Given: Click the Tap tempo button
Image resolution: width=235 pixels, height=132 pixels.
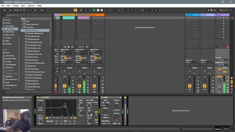Looking at the screenshot, I should (x=10, y=10).
